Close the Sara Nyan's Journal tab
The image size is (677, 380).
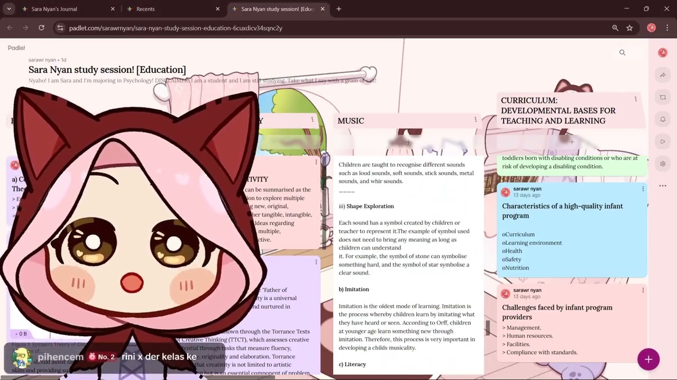tap(113, 9)
